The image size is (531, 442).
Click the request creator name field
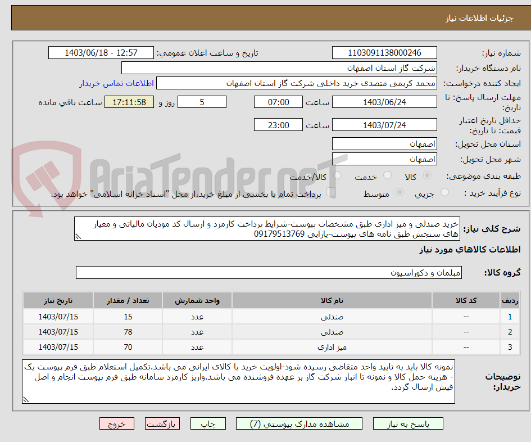click(x=296, y=83)
